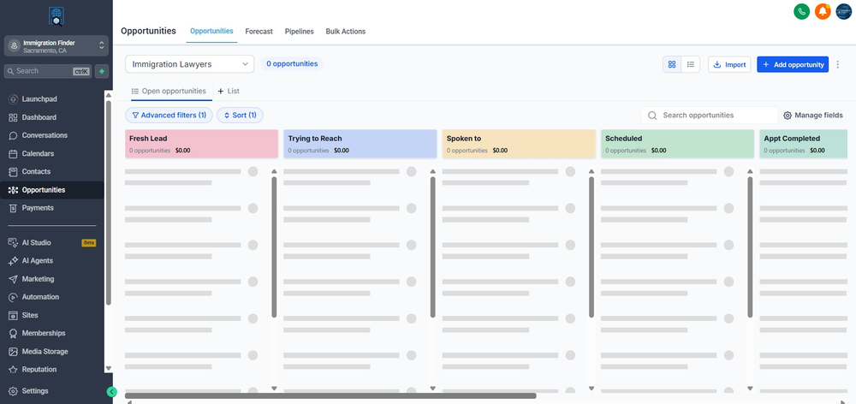Click the horizontal board scrollbar
The height and width of the screenshot is (404, 856).
click(x=330, y=395)
